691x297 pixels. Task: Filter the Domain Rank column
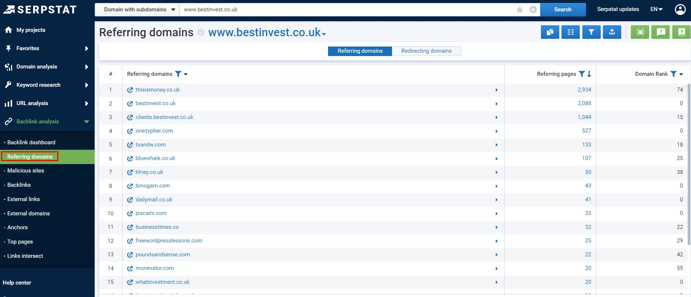[673, 74]
